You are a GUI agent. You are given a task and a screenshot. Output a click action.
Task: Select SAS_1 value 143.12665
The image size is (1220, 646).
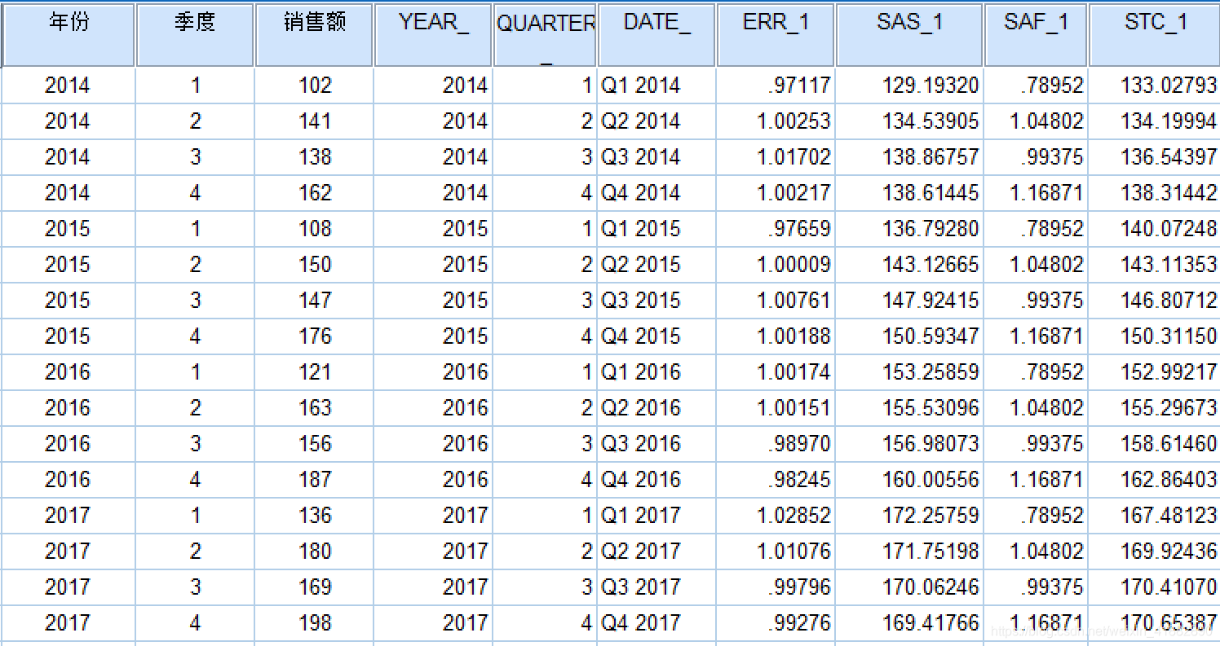point(909,265)
